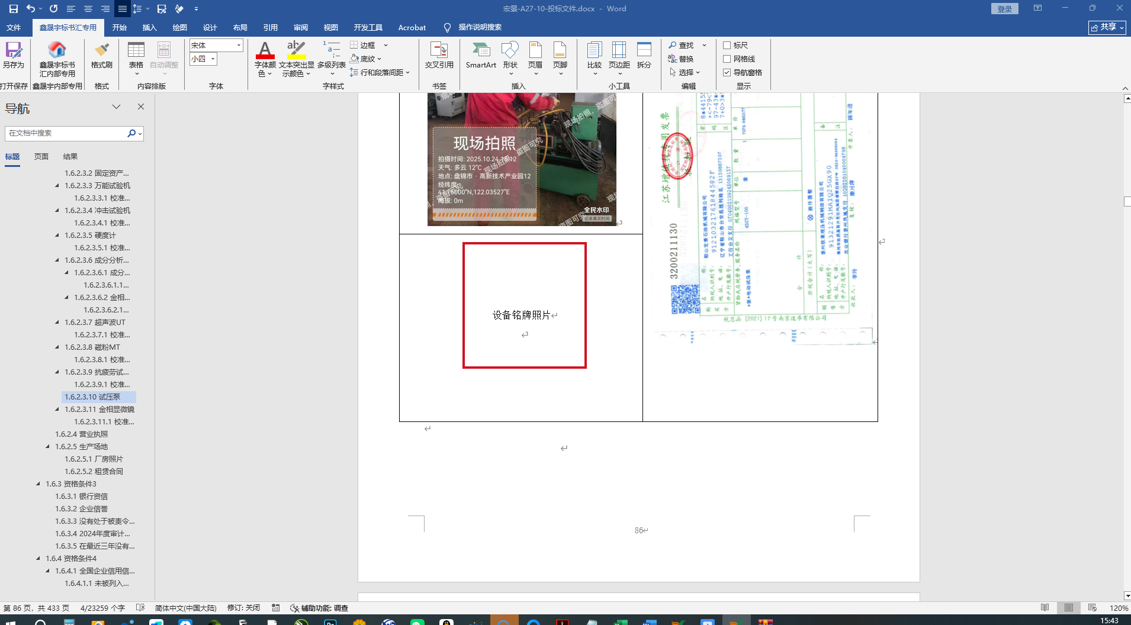
Task: Click the 比较 compare tool
Action: (x=595, y=58)
